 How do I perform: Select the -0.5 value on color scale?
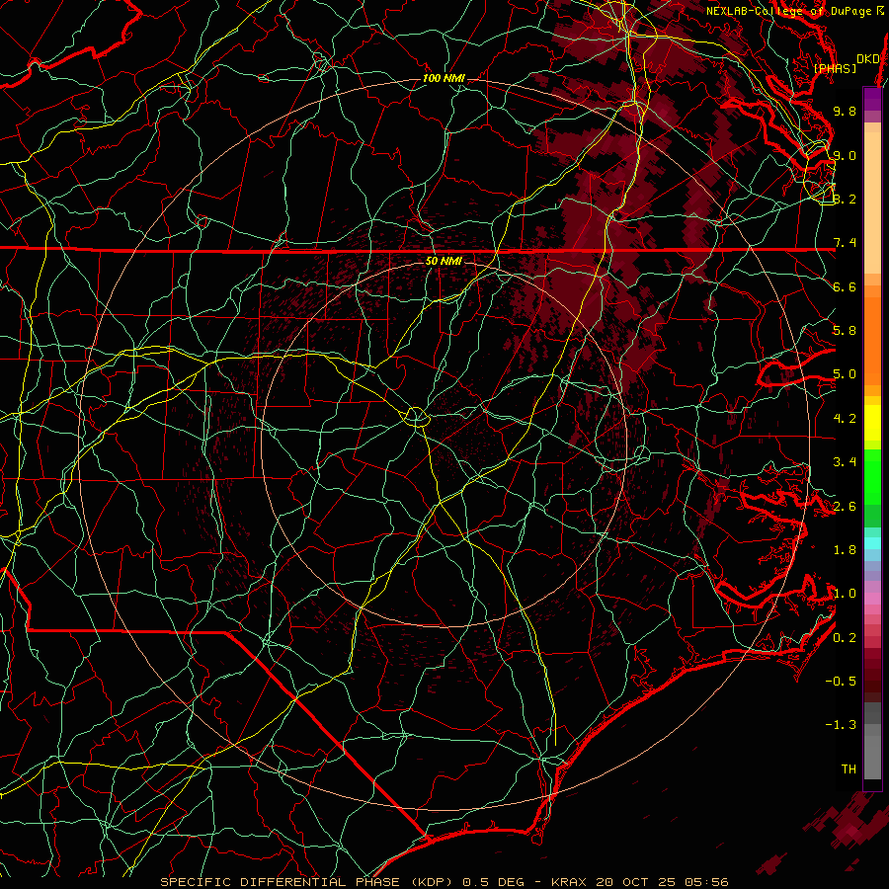tap(841, 682)
